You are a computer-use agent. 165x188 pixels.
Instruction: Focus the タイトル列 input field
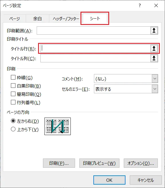point(95,58)
